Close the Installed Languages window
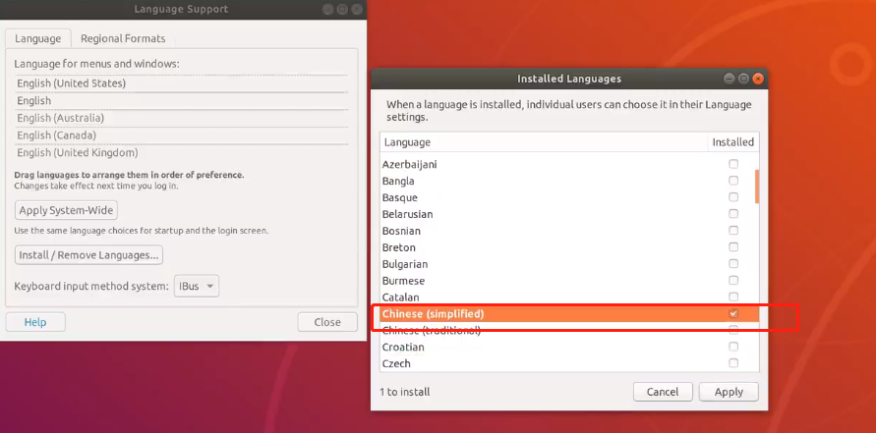The width and height of the screenshot is (876, 433). (758, 79)
